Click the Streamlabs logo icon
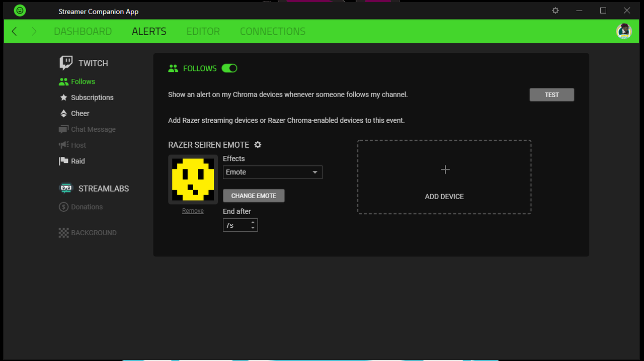644x361 pixels. [x=66, y=189]
